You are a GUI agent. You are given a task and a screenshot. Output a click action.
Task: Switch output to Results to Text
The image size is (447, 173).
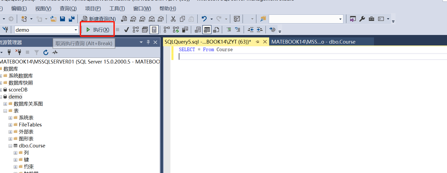point(198,30)
